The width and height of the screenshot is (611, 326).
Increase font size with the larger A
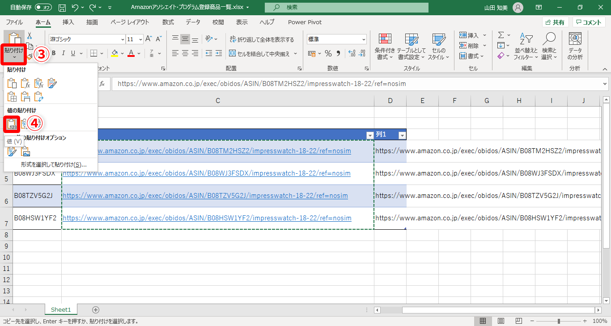click(x=149, y=39)
